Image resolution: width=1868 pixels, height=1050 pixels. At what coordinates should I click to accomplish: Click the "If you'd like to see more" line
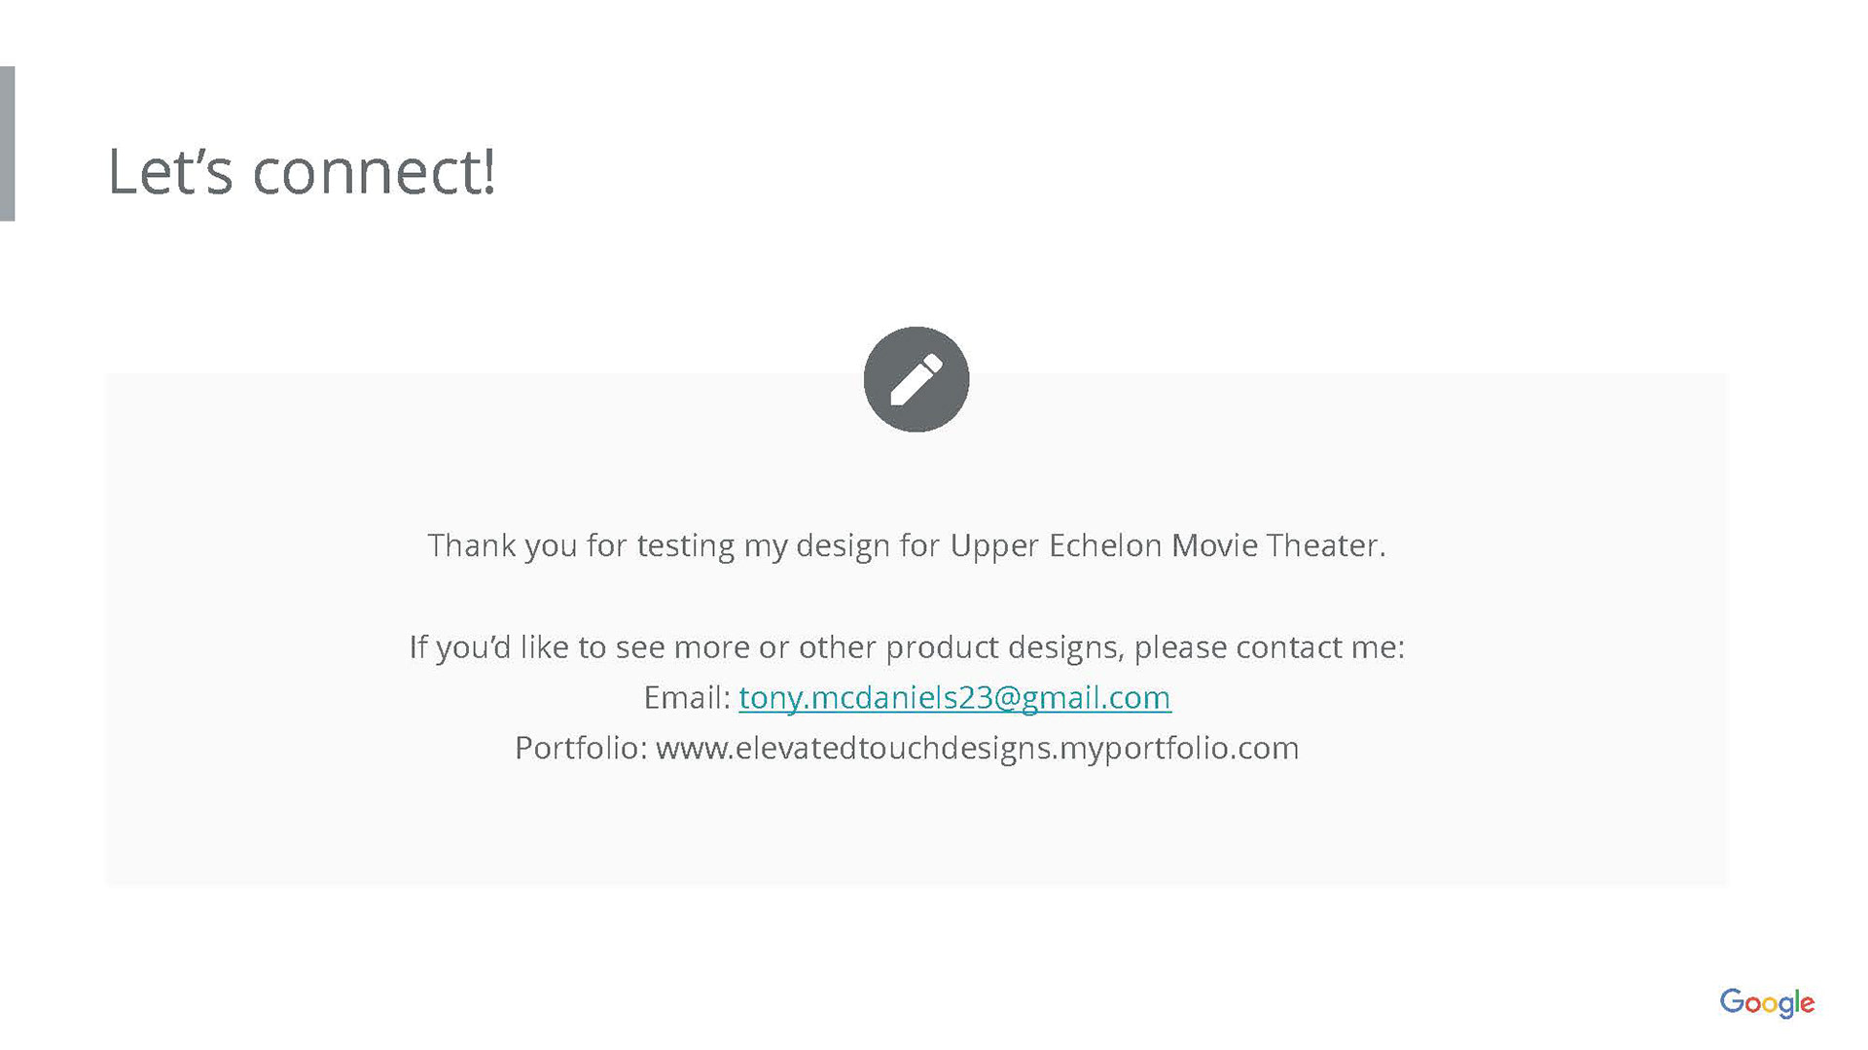coord(907,647)
